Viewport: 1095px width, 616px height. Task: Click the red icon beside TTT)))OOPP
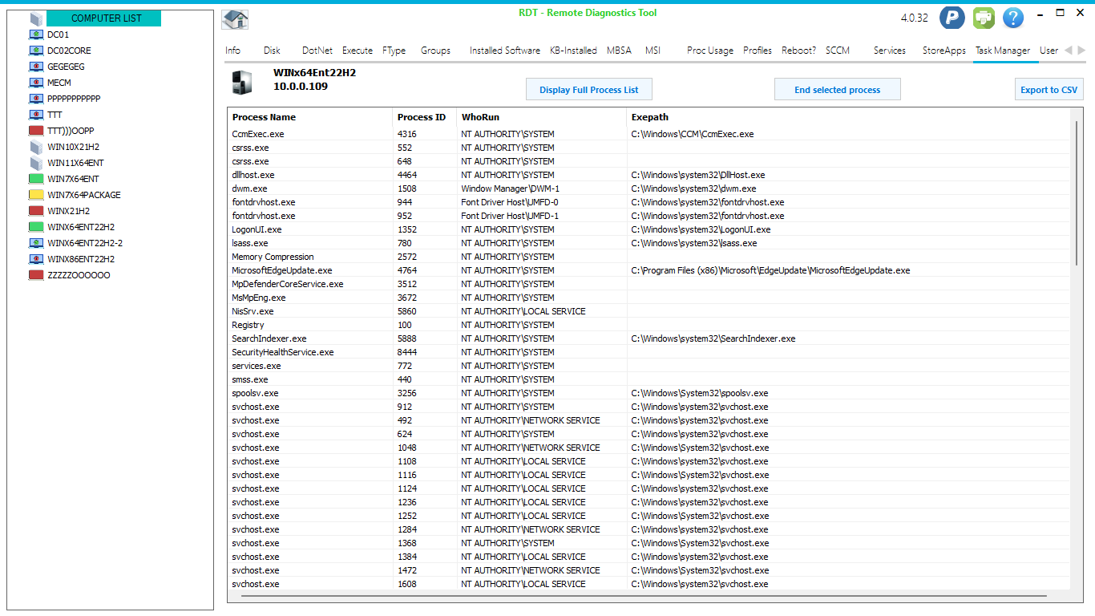coord(36,131)
